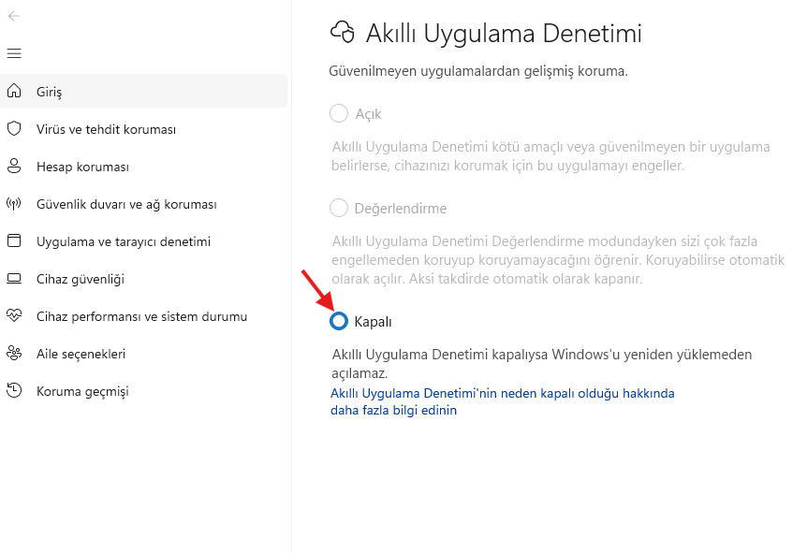The image size is (807, 553).
Task: Open Uygulama ve tarayıcı denetimi section
Action: click(x=124, y=241)
